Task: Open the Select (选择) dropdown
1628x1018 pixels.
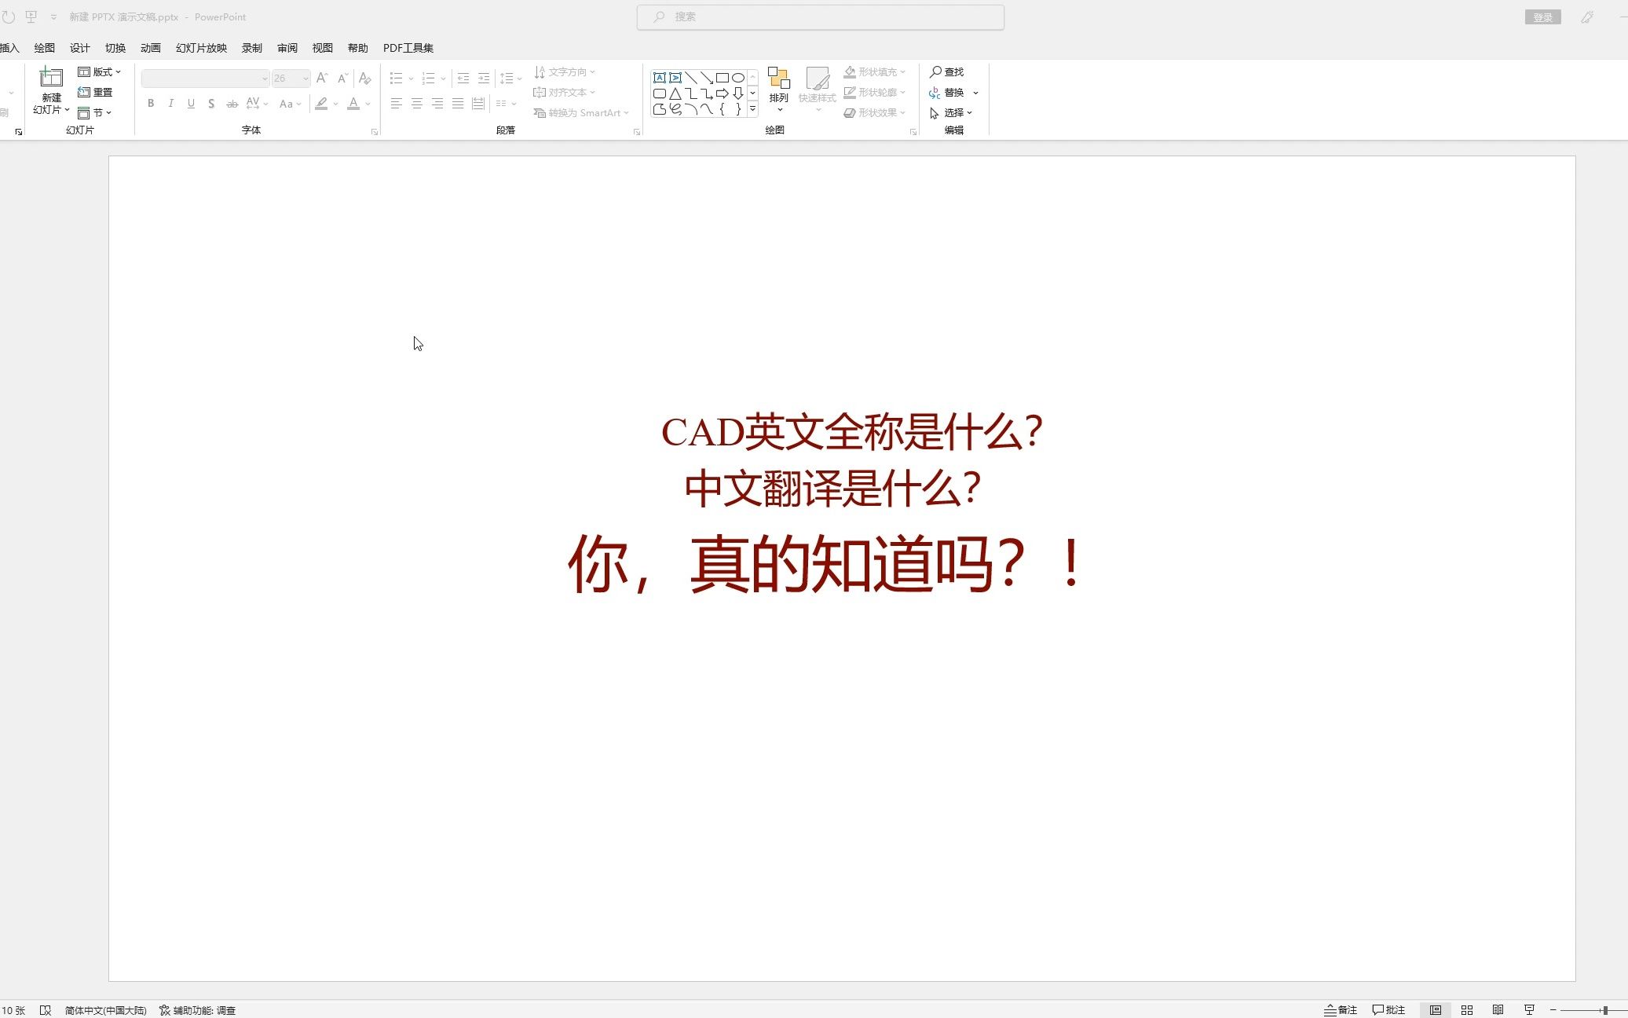Action: coord(952,112)
